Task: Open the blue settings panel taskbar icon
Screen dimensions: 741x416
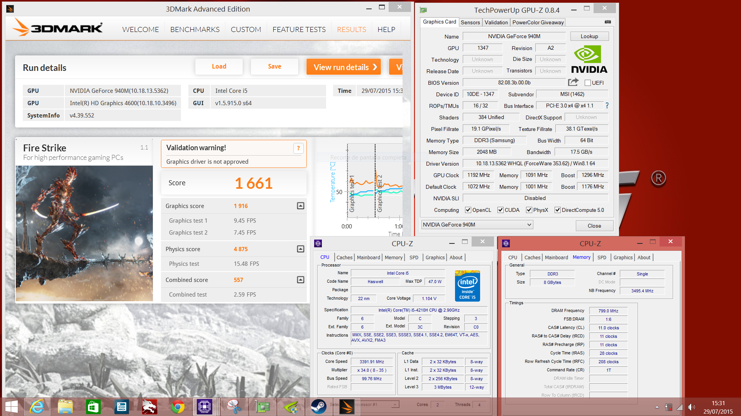Action: click(x=122, y=407)
